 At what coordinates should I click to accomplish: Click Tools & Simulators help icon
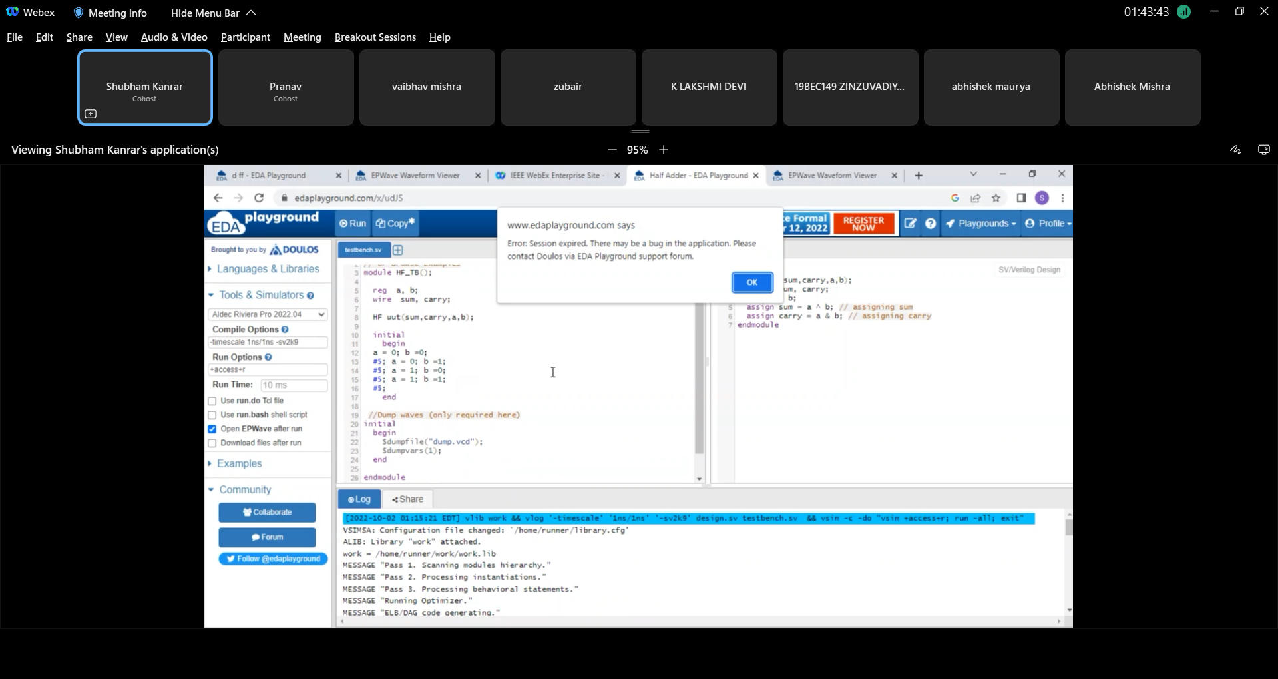pyautogui.click(x=310, y=296)
